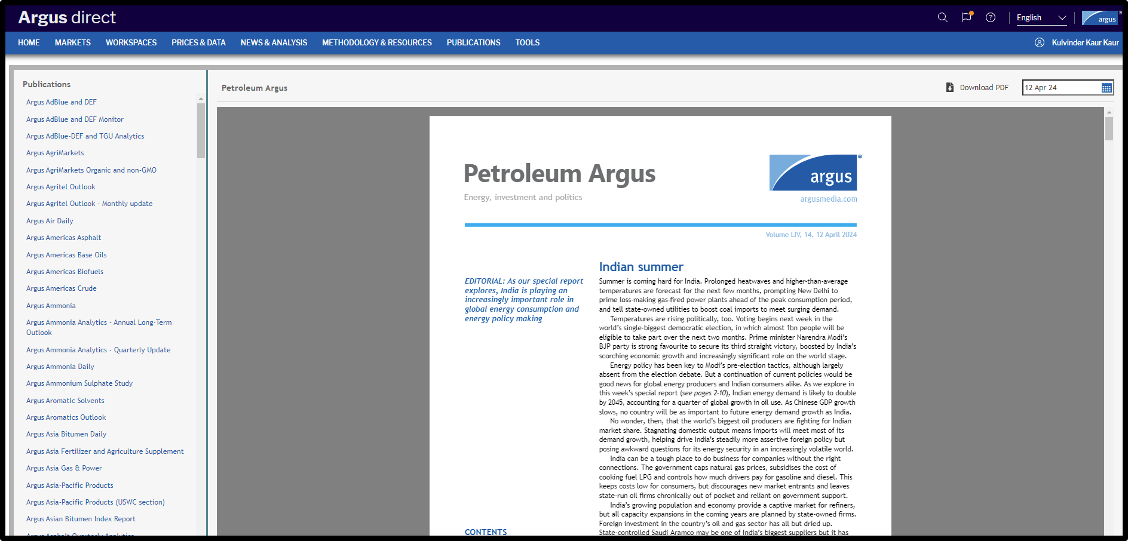
Task: Open Argus Americas Asphalt publication
Action: [64, 238]
